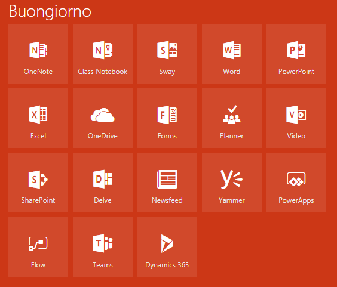Launch the Video app tile

click(296, 118)
